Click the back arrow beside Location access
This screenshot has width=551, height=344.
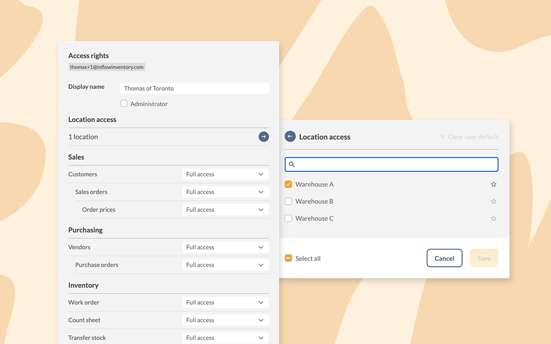click(x=290, y=137)
